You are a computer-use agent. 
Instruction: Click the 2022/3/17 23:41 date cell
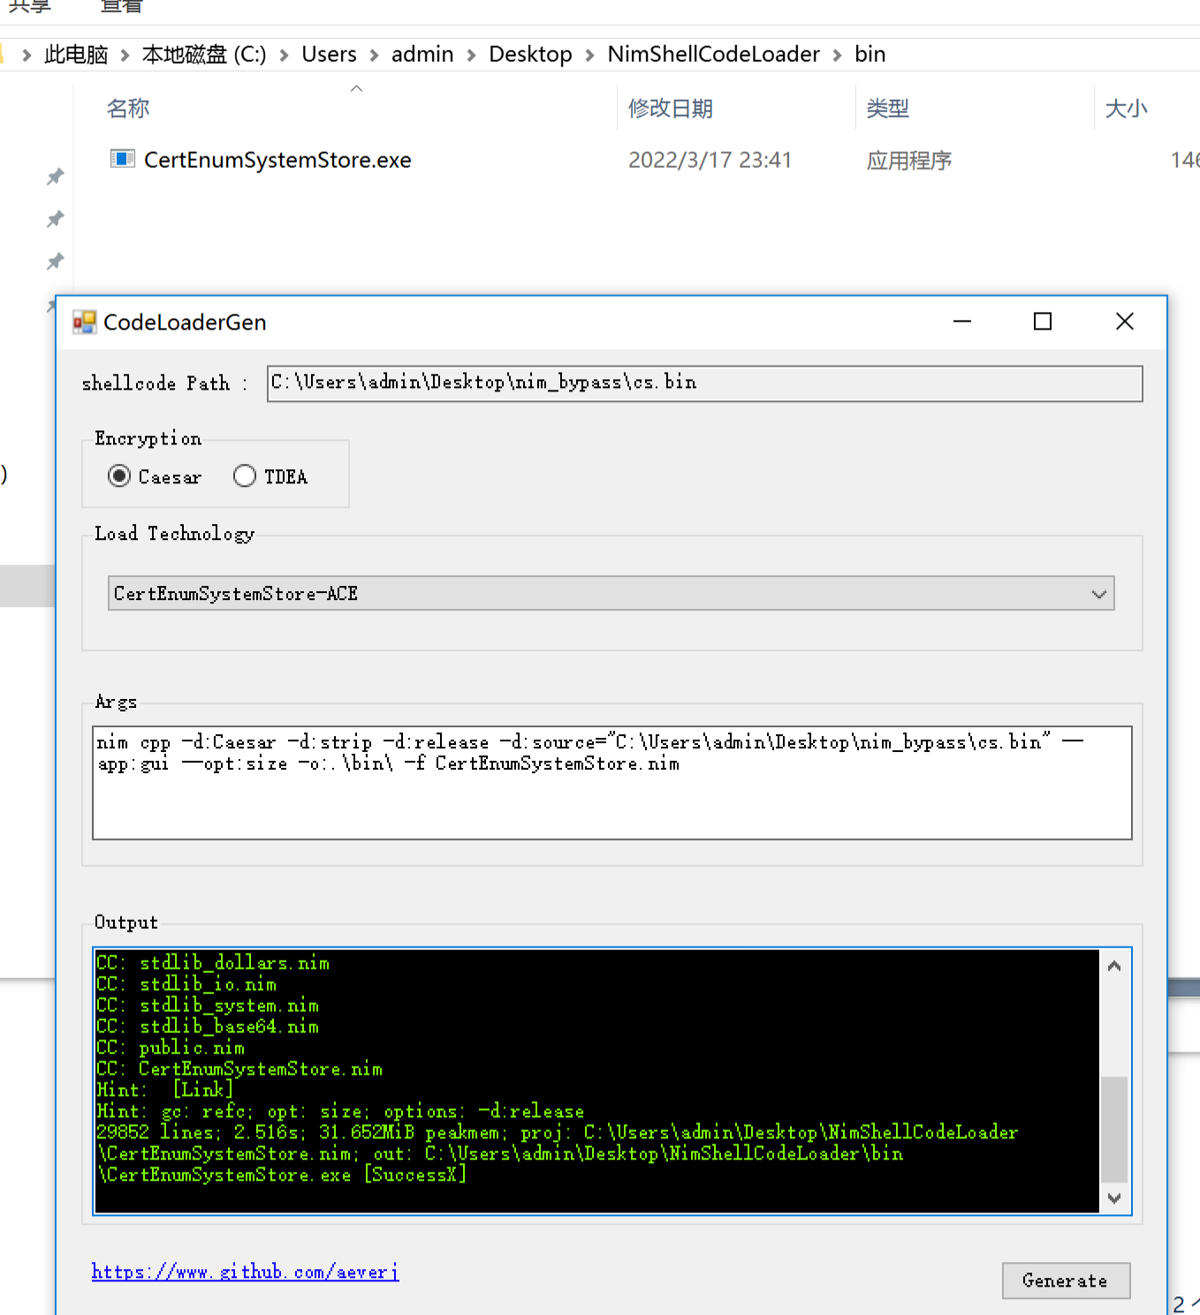coord(710,160)
